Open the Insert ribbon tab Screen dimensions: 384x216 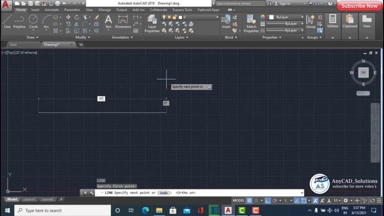pyautogui.click(x=35, y=10)
